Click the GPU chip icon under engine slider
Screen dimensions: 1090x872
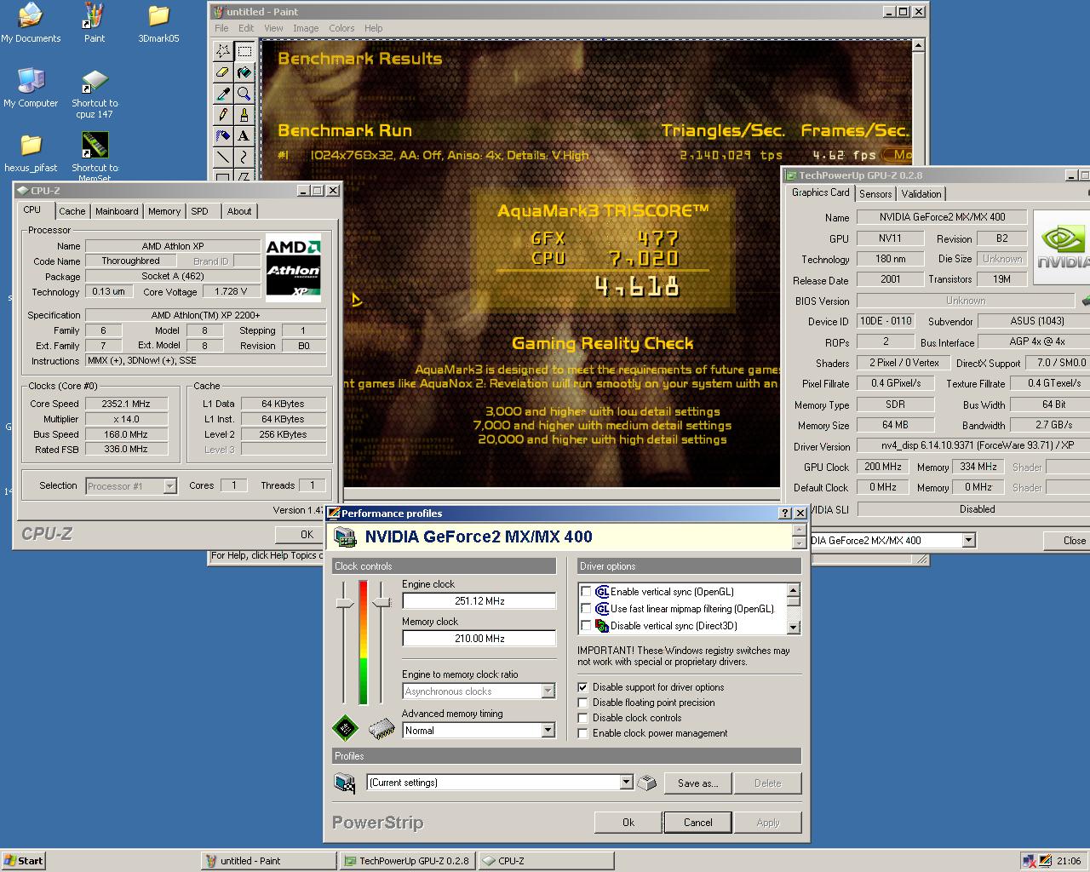[x=345, y=728]
